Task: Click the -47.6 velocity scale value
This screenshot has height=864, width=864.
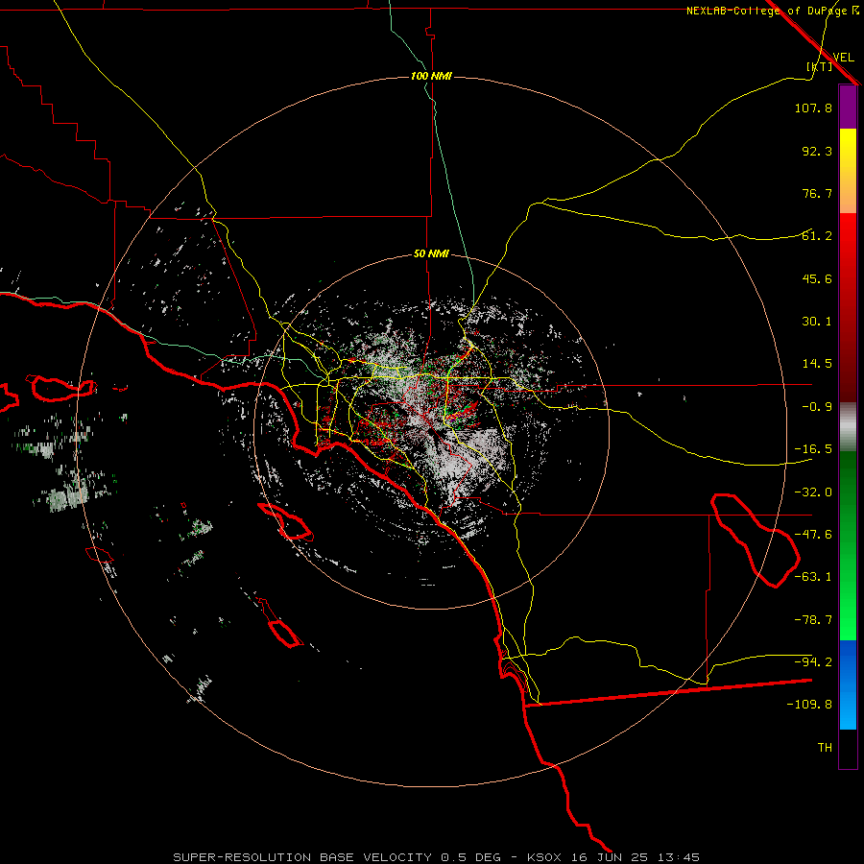Action: tap(813, 535)
